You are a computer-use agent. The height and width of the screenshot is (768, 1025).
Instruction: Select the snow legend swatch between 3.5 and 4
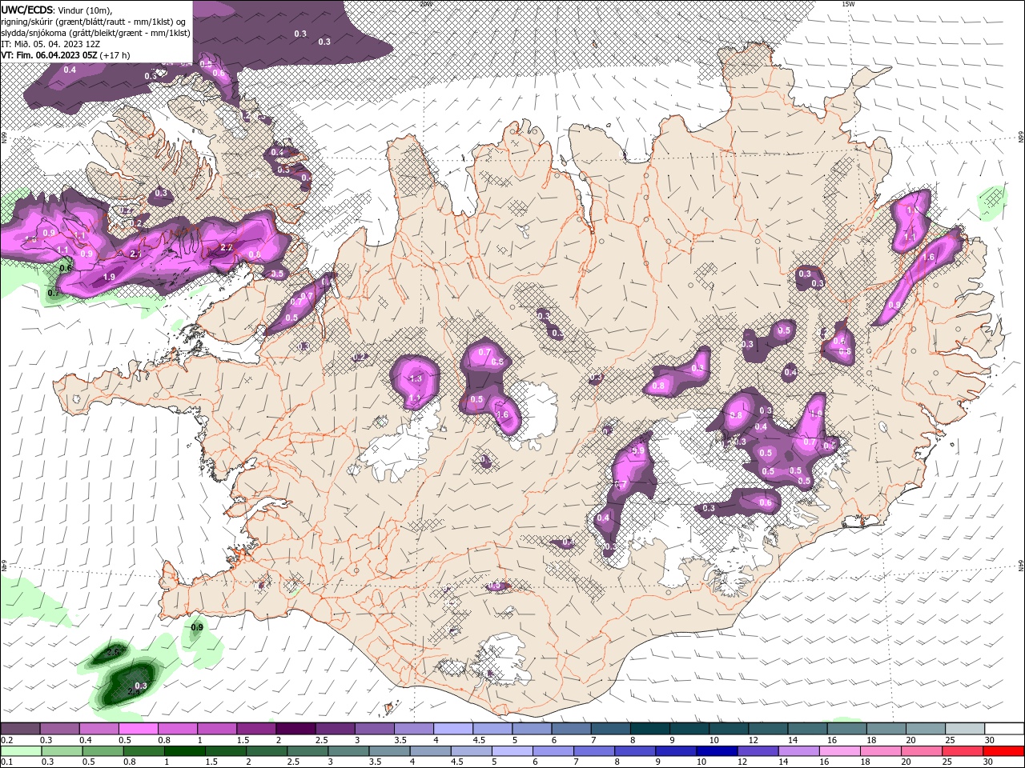tap(413, 729)
